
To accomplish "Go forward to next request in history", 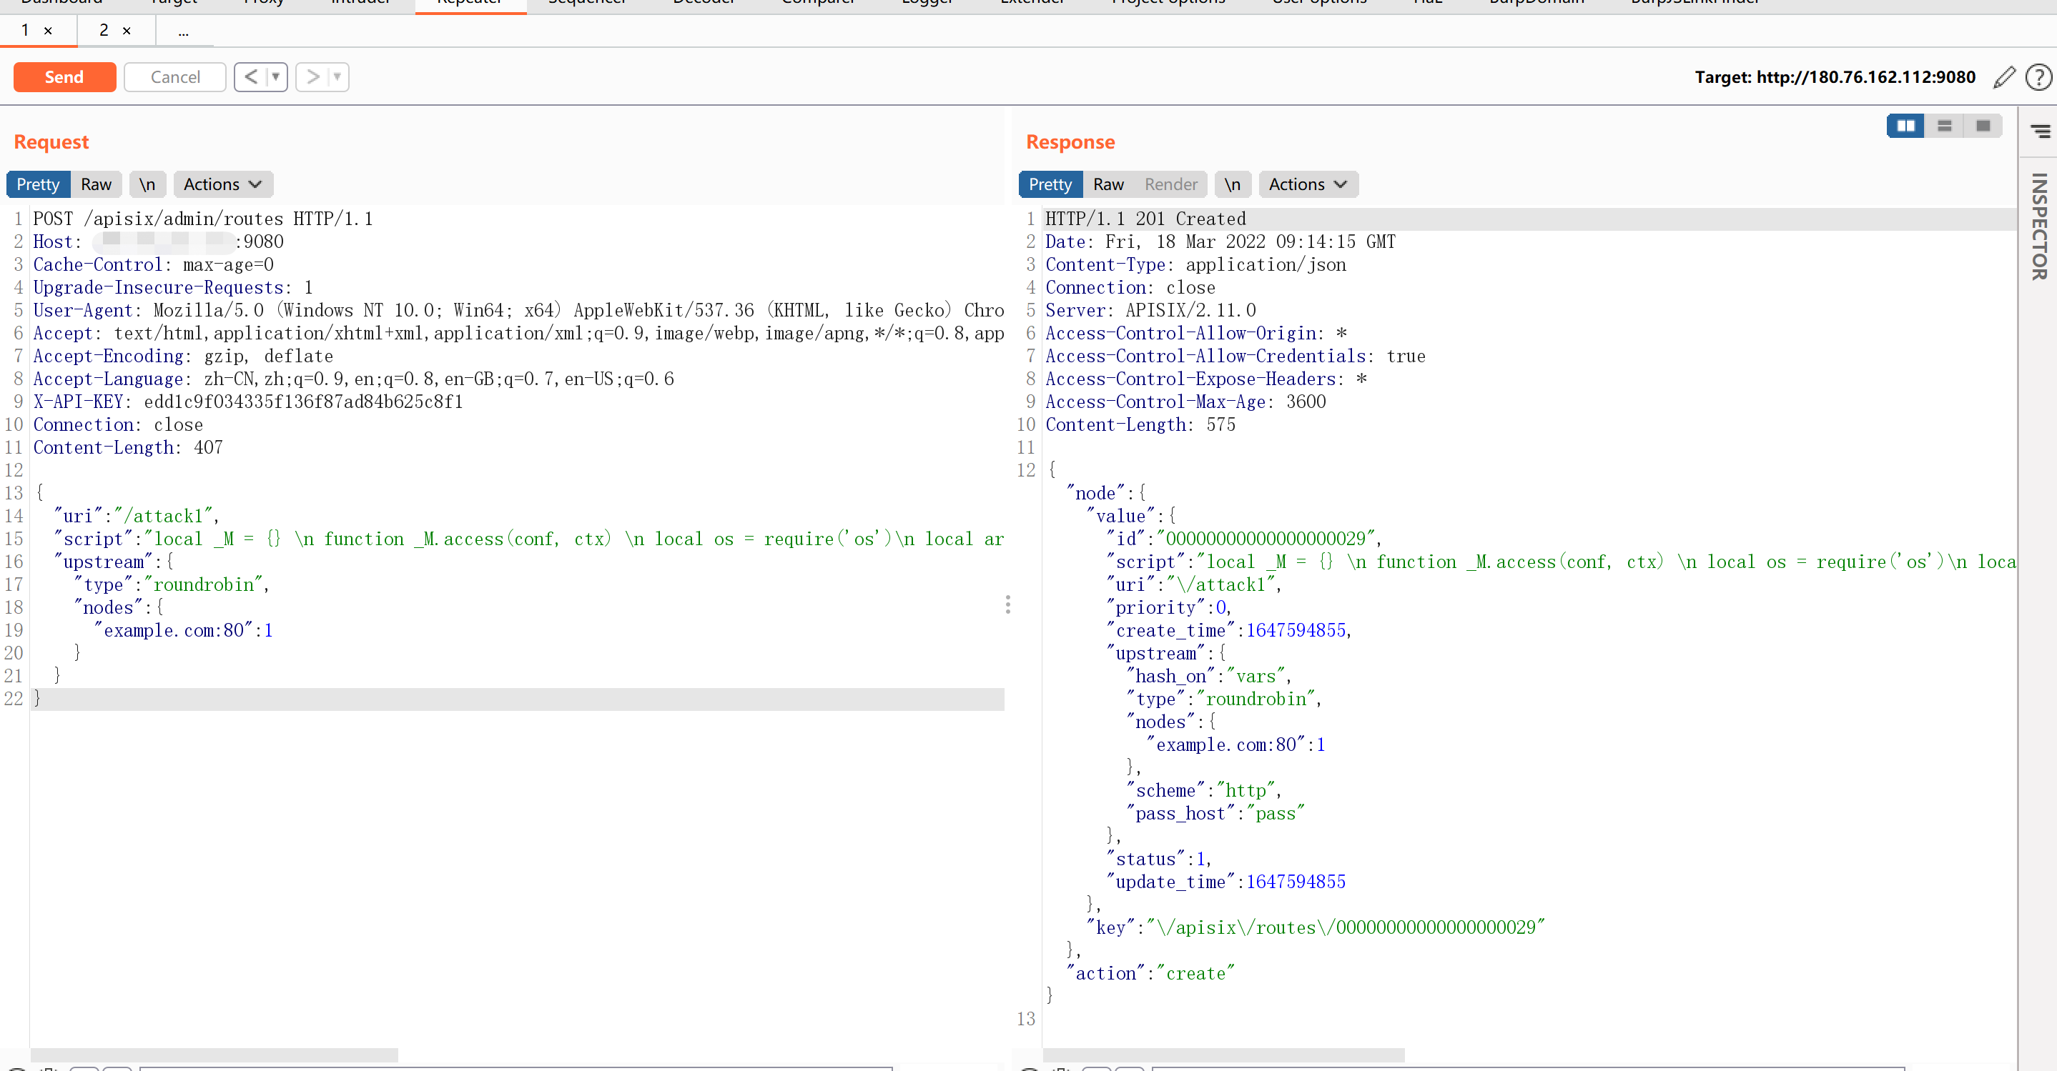I will [x=312, y=76].
